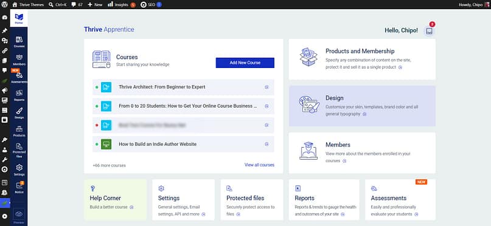Open Insights in the admin bar
The image size is (491, 226).
pos(122,5)
